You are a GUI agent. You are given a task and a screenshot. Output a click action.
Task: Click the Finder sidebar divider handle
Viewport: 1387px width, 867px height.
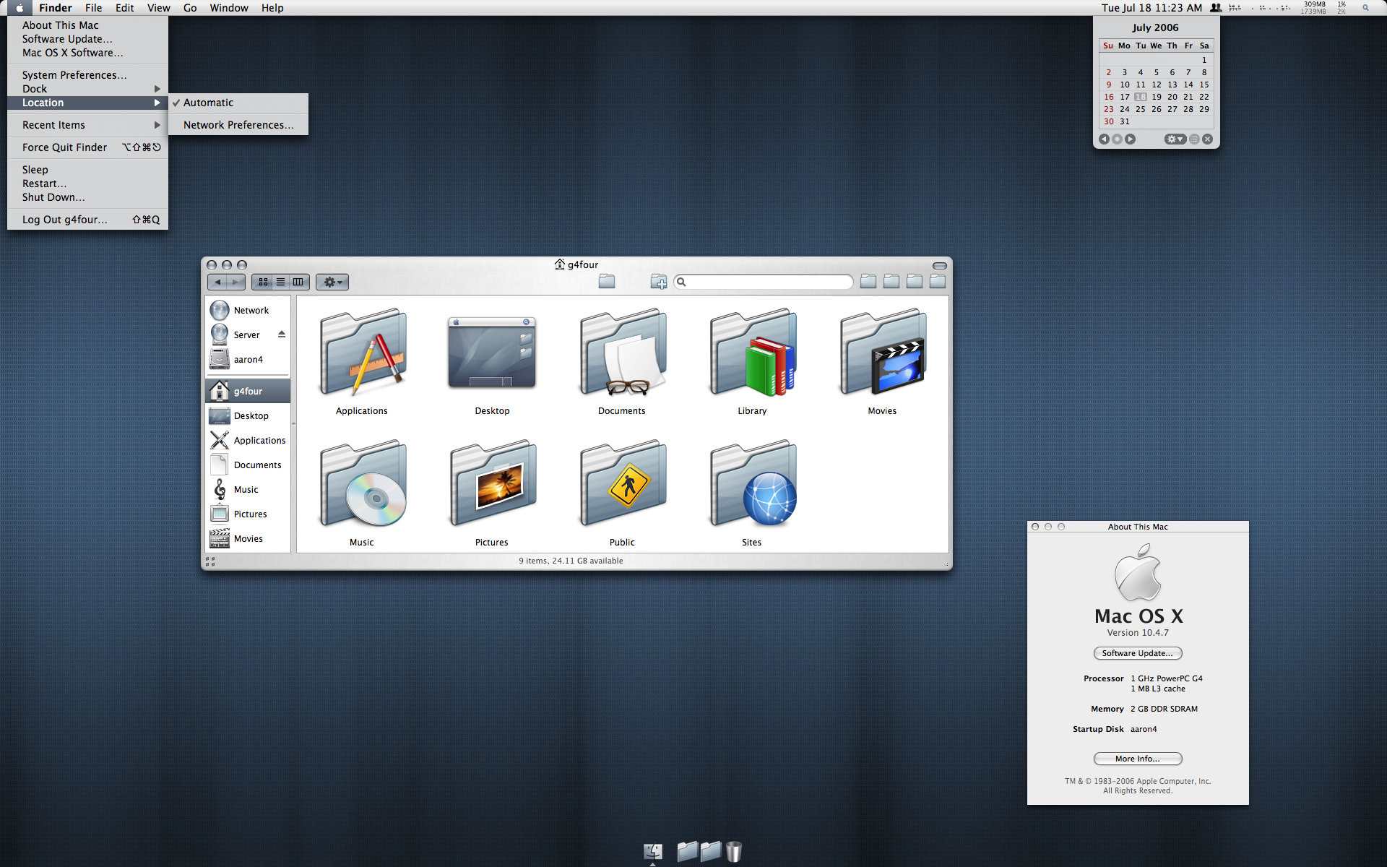(293, 424)
